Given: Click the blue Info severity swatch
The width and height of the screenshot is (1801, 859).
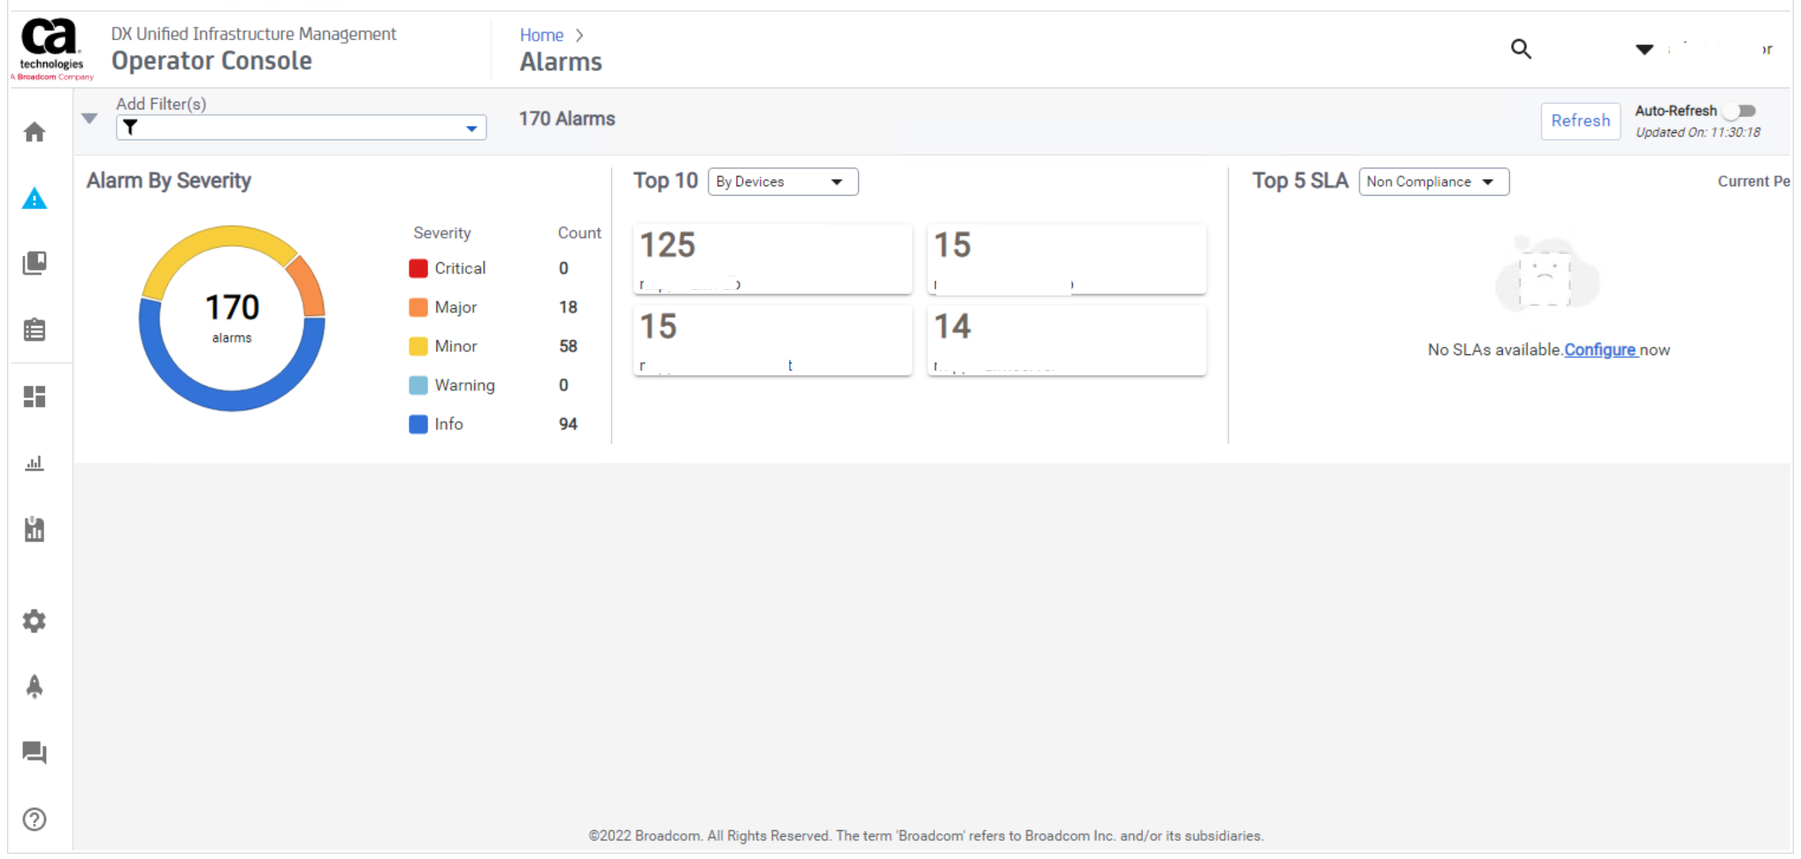Looking at the screenshot, I should (418, 425).
